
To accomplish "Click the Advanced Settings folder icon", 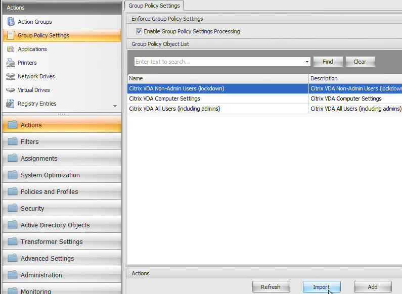I will (12, 258).
